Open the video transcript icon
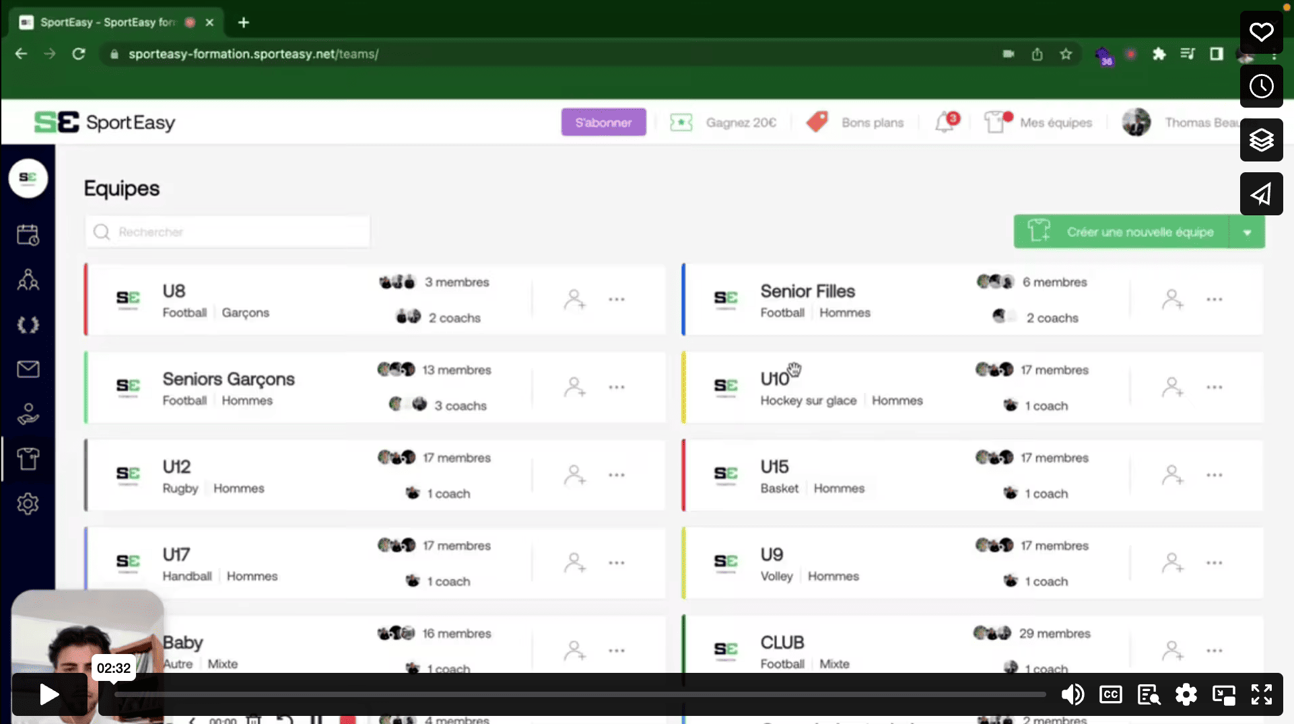 (x=1148, y=694)
